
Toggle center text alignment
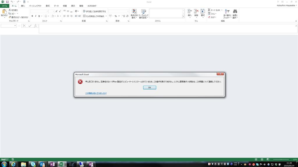coord(68,16)
